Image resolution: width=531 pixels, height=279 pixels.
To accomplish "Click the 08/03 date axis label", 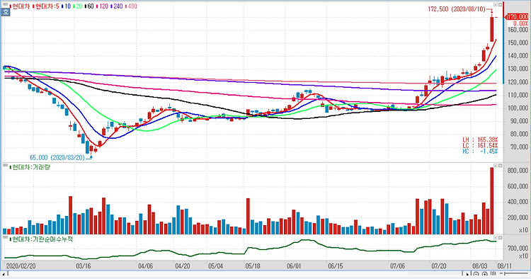I will (x=480, y=266).
